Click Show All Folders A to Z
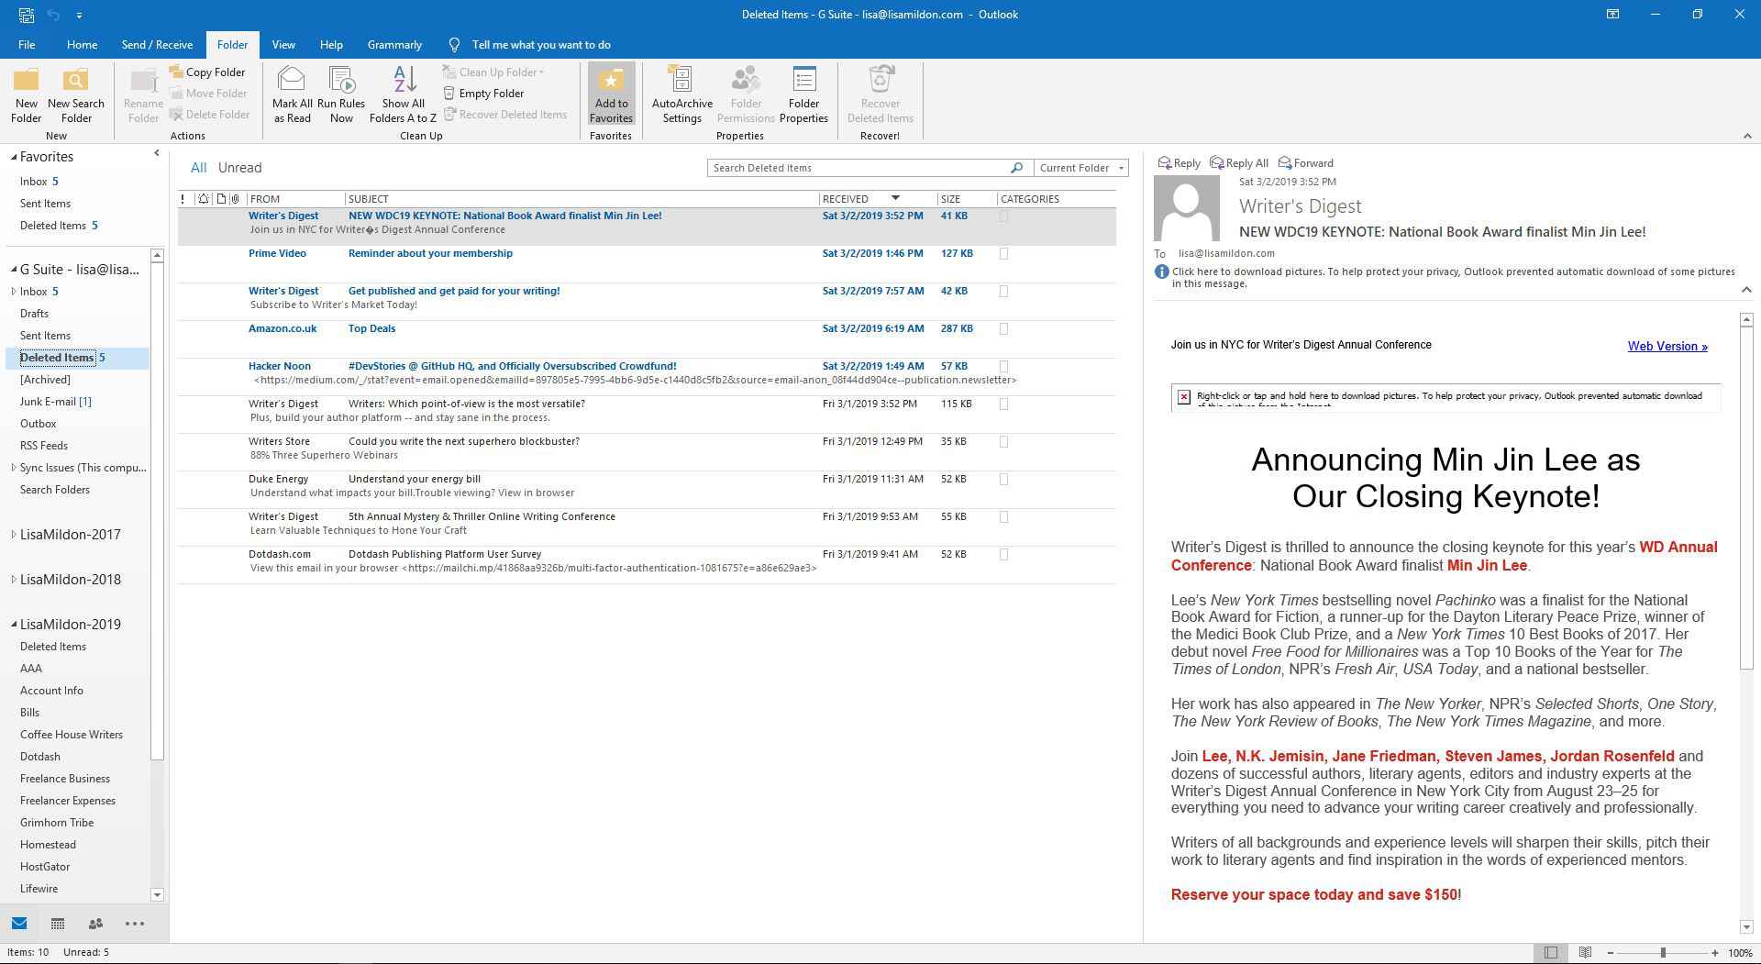1761x964 pixels. click(x=403, y=94)
